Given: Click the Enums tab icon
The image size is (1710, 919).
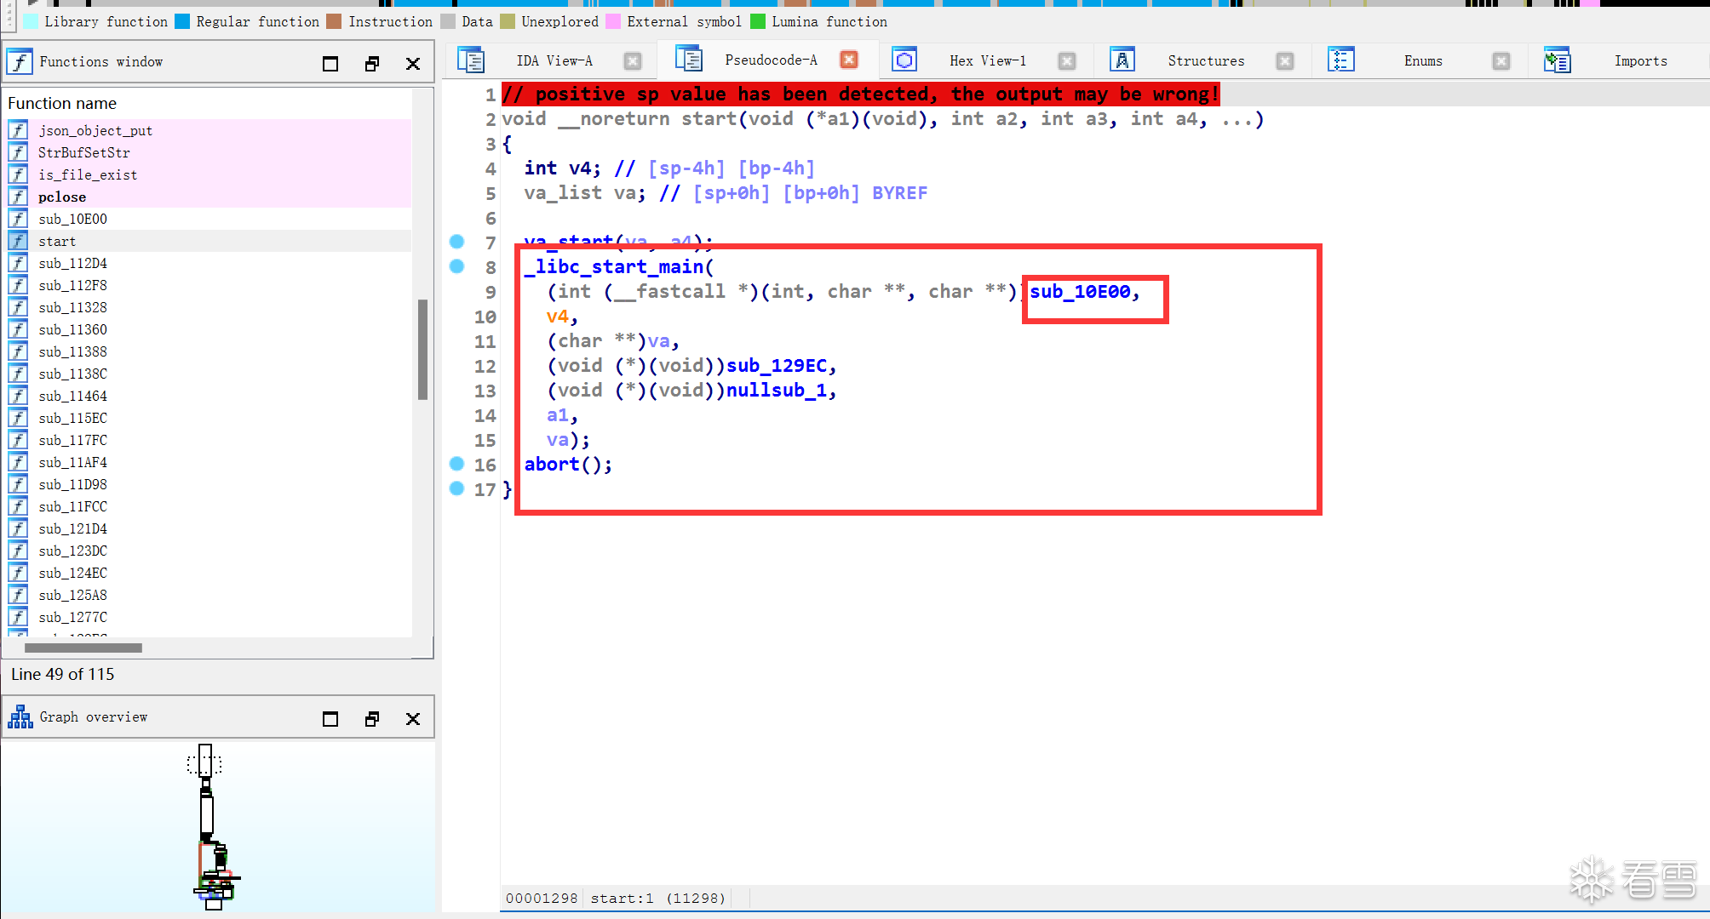Looking at the screenshot, I should [x=1340, y=60].
